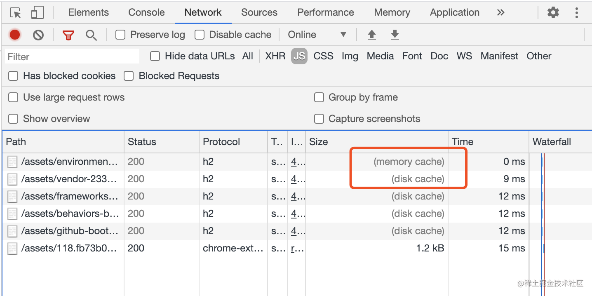
Task: Select the /assets/behaviors-b request path
Action: pyautogui.click(x=70, y=214)
